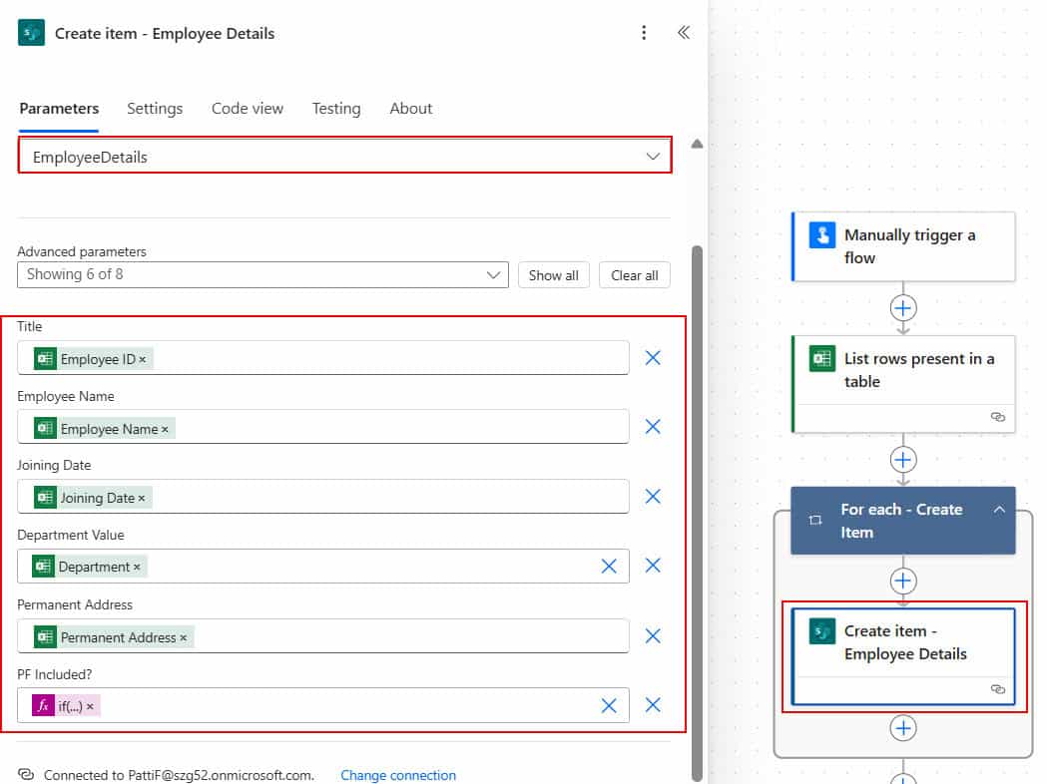
Task: Collapse the For each - Create Item action
Action: (x=999, y=509)
